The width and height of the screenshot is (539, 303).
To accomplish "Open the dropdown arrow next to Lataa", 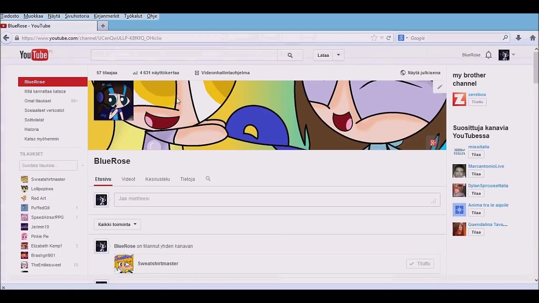I will (338, 55).
